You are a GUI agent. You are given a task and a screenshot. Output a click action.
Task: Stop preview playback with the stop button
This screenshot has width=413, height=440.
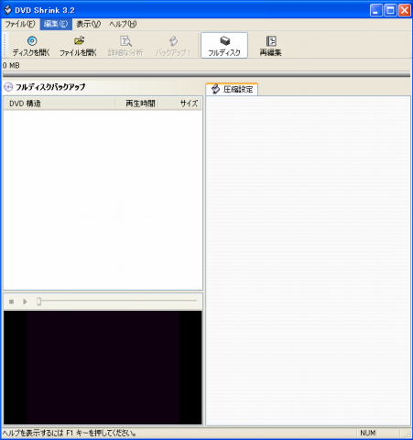[12, 302]
